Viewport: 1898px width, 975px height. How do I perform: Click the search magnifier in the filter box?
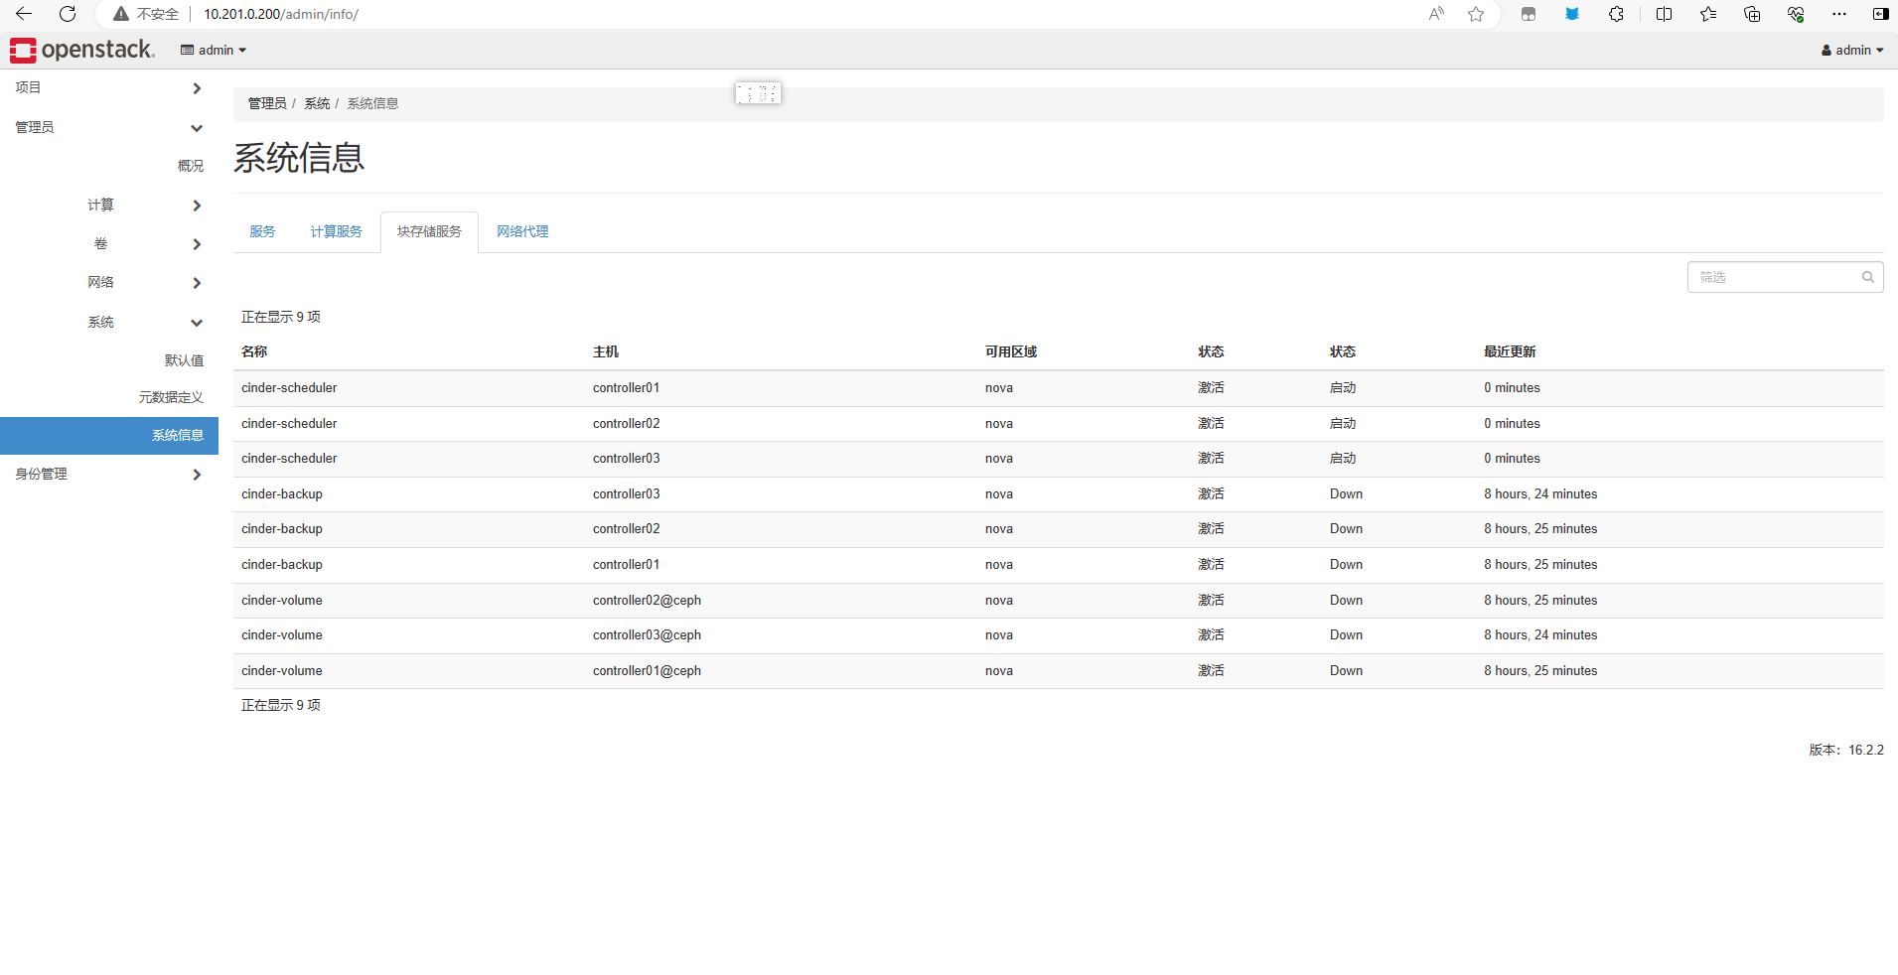point(1867,277)
